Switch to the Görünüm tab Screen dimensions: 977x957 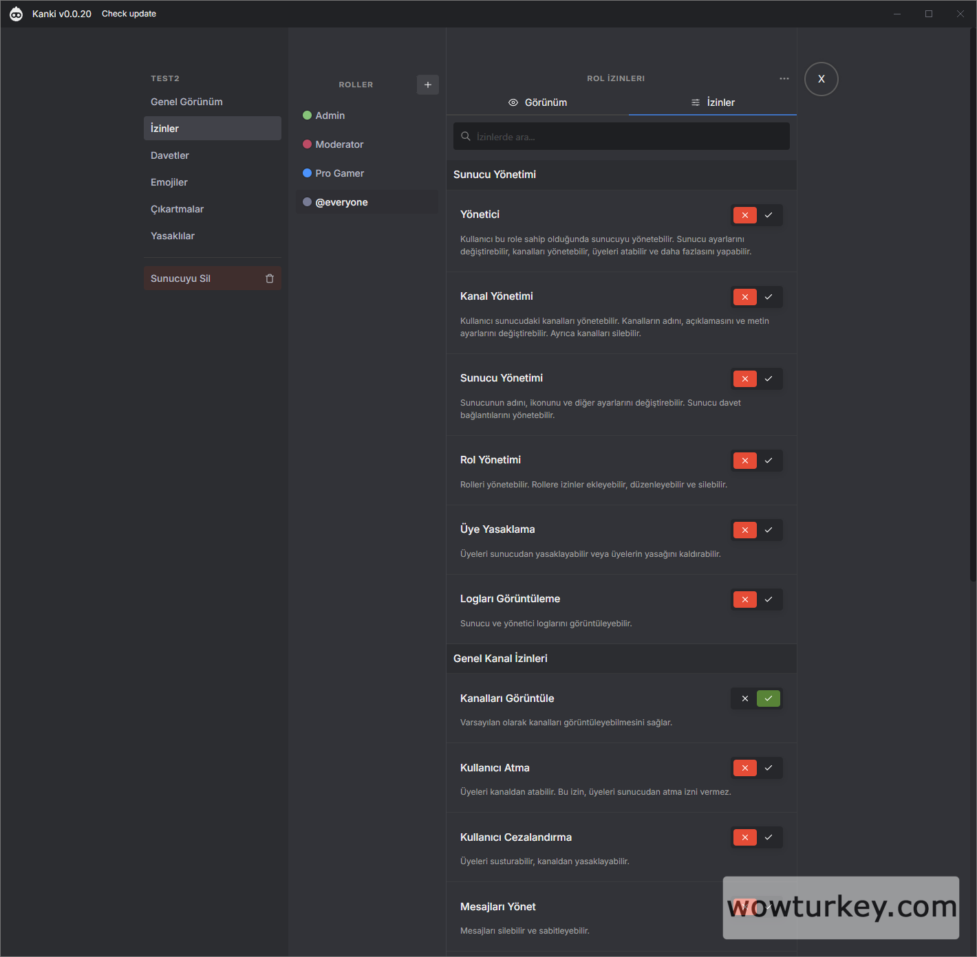[x=538, y=102]
